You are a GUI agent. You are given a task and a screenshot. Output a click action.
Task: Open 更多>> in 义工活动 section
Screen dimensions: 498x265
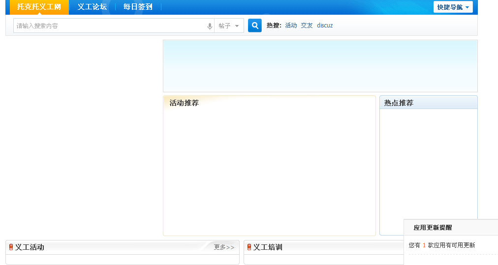[224, 247]
